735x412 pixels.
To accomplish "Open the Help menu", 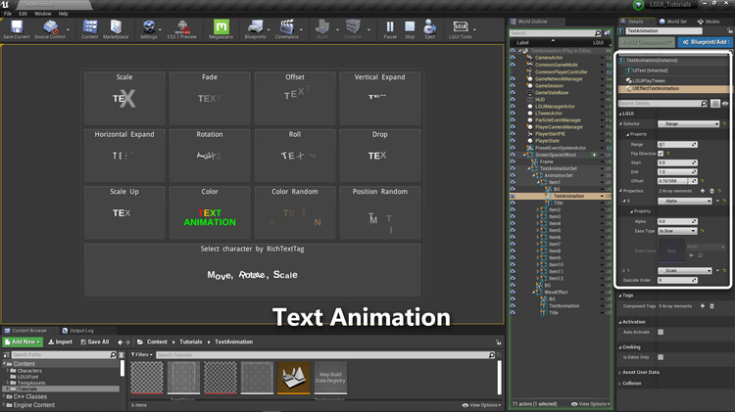I will (x=64, y=14).
